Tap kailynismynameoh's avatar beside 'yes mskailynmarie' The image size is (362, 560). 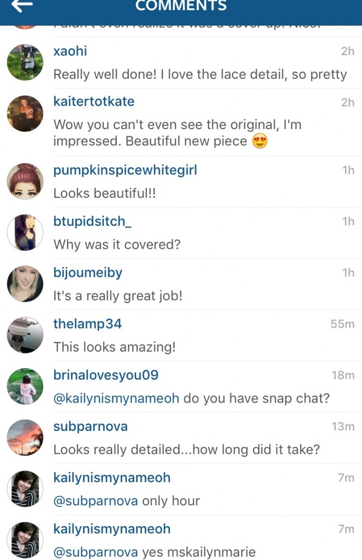coord(25,540)
